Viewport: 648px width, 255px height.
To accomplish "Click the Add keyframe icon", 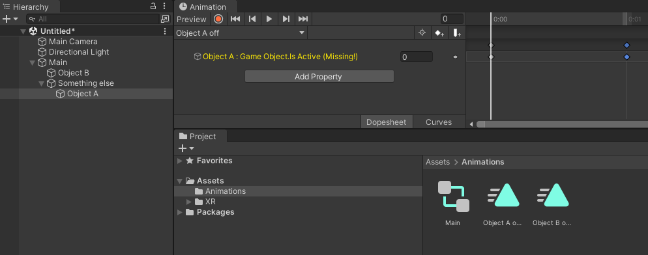I will [x=439, y=33].
